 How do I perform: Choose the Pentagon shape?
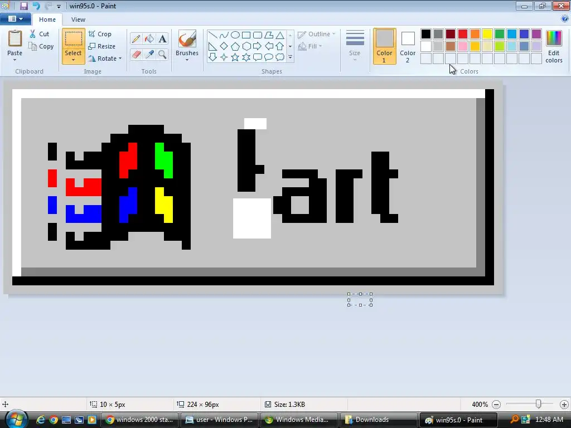235,46
